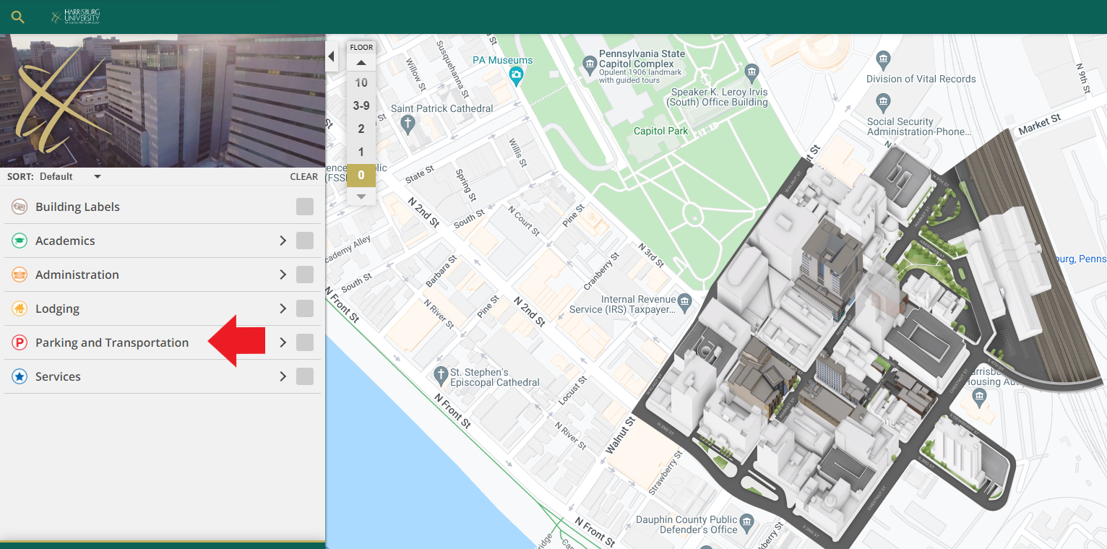Click the Harrisburg Housing Authority marker
1107x549 pixels.
pos(979,396)
